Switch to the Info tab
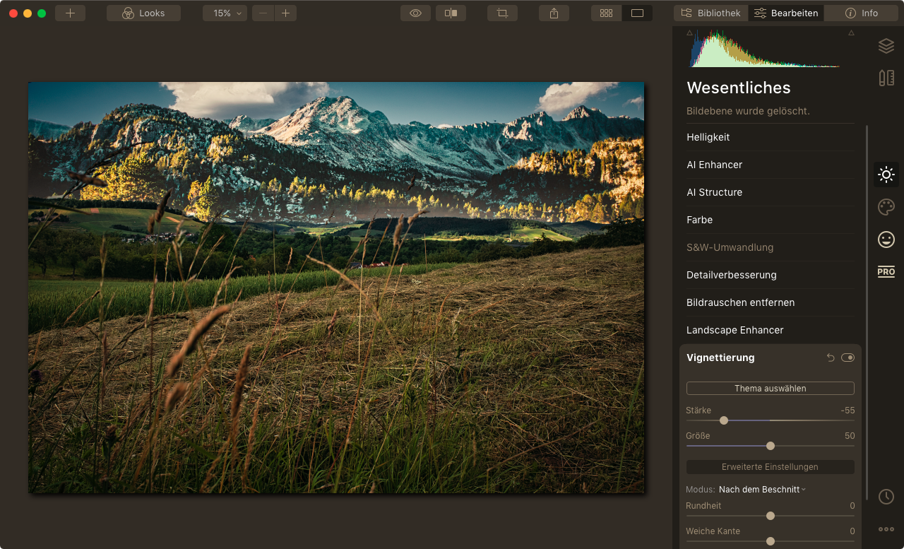This screenshot has height=549, width=904. point(862,13)
